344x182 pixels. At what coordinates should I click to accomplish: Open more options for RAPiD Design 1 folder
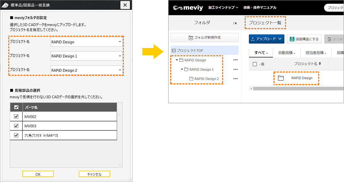[x=235, y=69]
